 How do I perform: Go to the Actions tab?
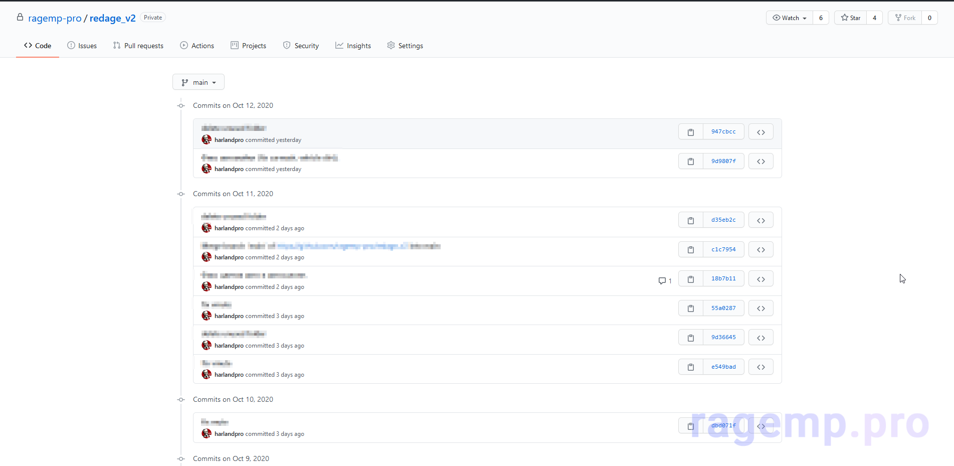point(197,46)
